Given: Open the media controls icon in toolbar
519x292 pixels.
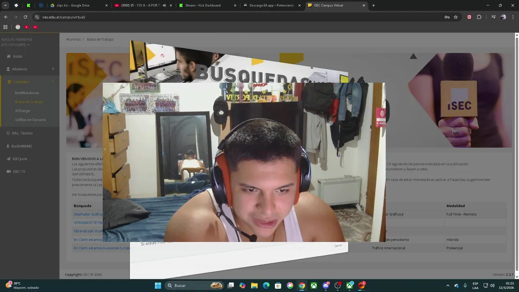Looking at the screenshot, I should [493, 17].
